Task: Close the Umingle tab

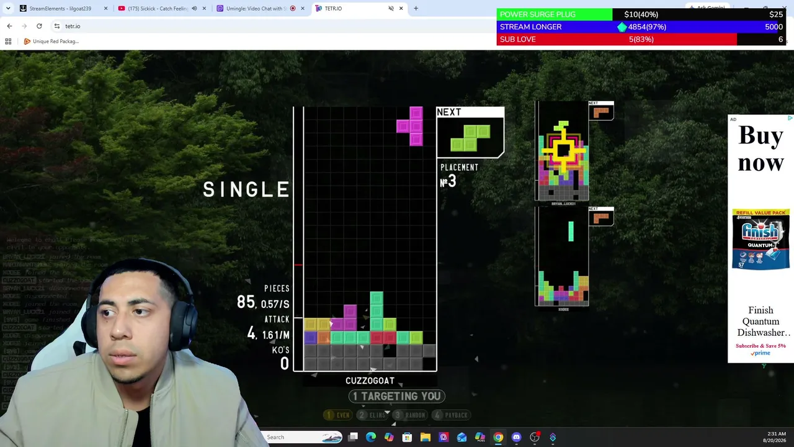Action: click(303, 9)
